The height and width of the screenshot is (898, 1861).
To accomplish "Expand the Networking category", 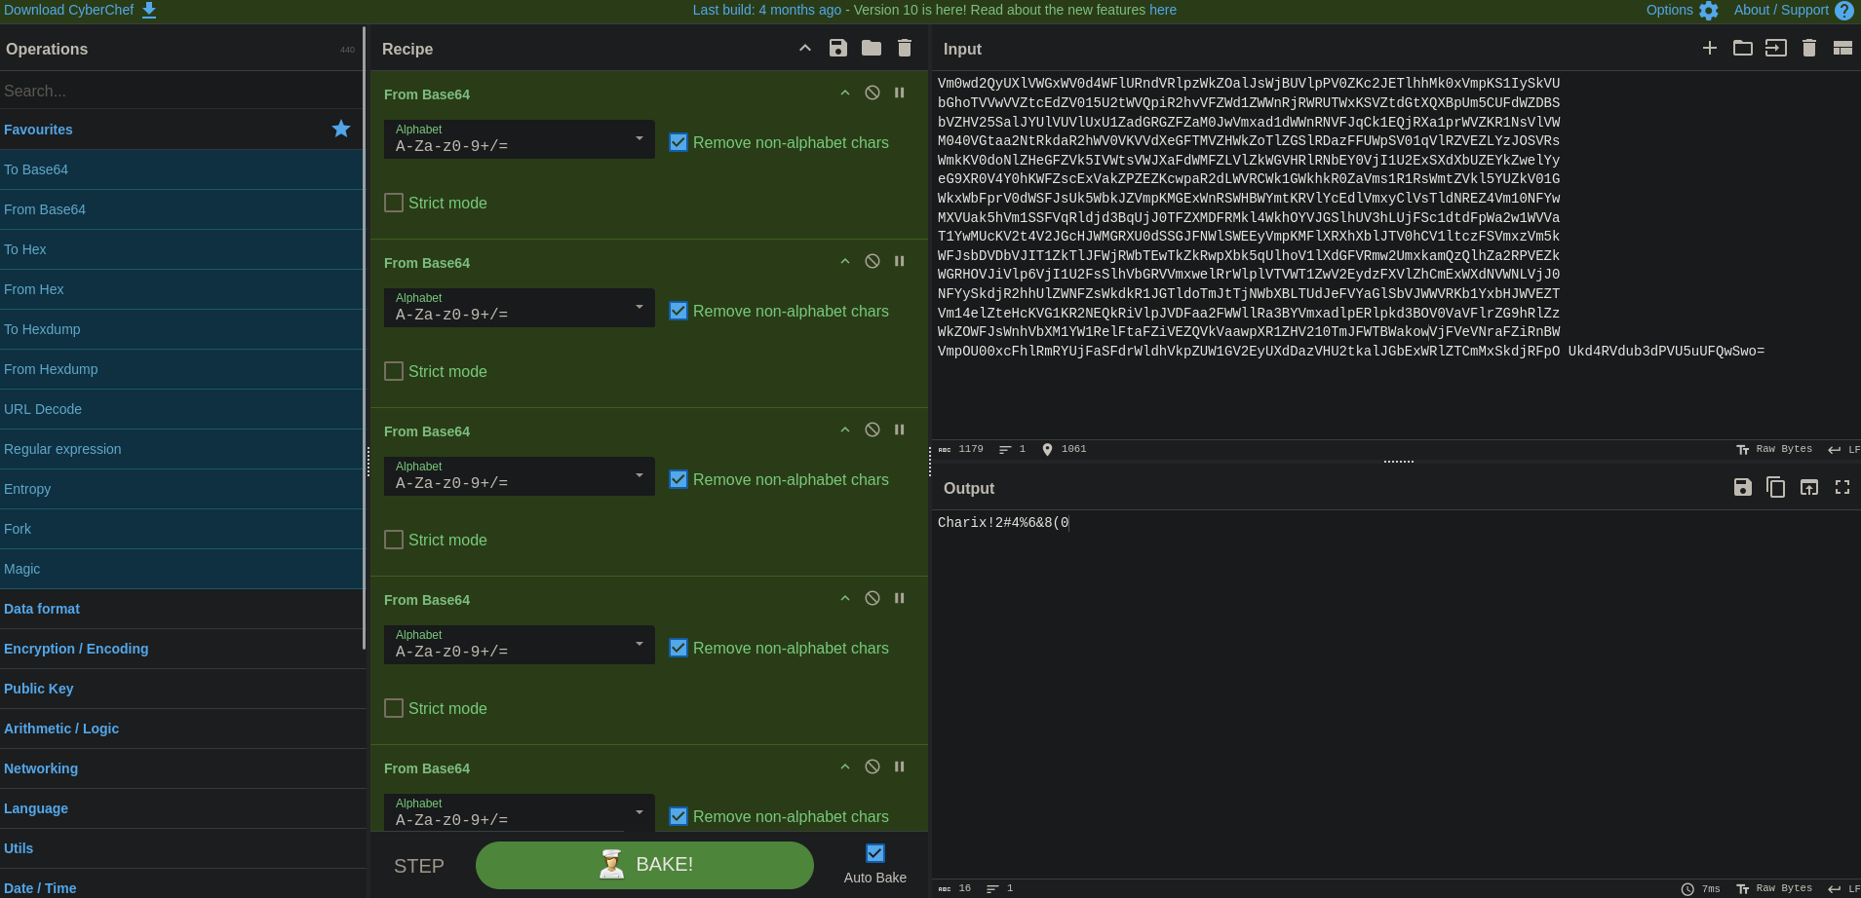I will tap(181, 768).
